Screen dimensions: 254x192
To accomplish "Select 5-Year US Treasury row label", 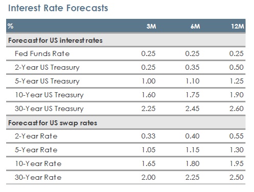I will point(47,81).
